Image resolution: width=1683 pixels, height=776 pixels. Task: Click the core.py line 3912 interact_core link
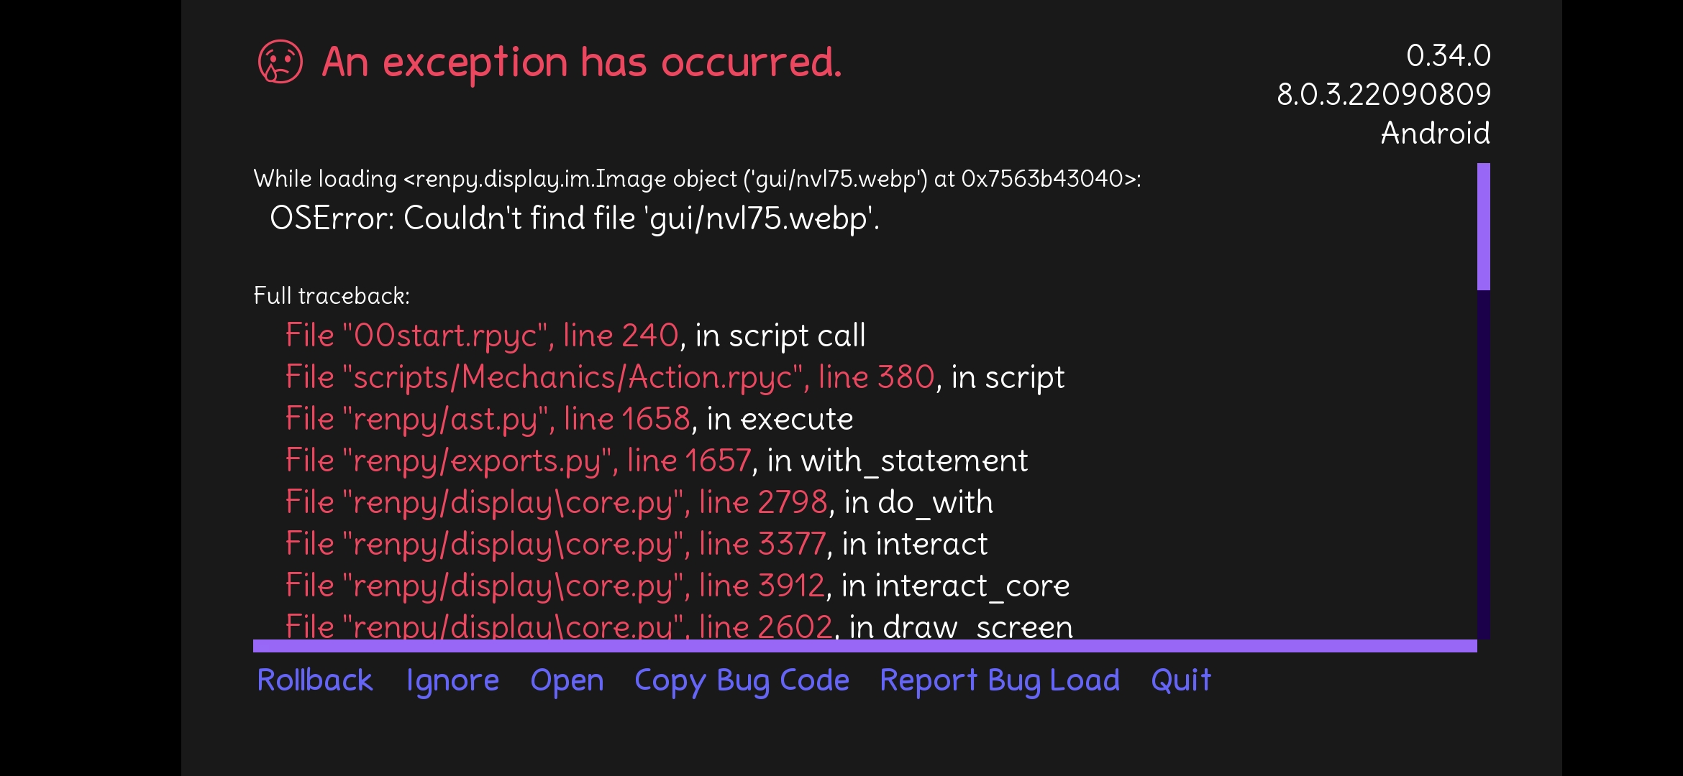pyautogui.click(x=555, y=586)
